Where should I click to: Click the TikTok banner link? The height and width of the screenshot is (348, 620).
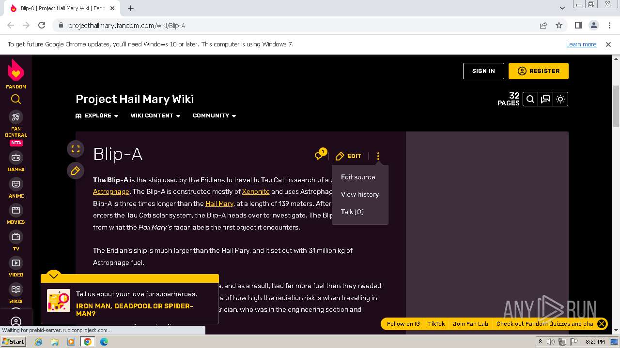436,324
